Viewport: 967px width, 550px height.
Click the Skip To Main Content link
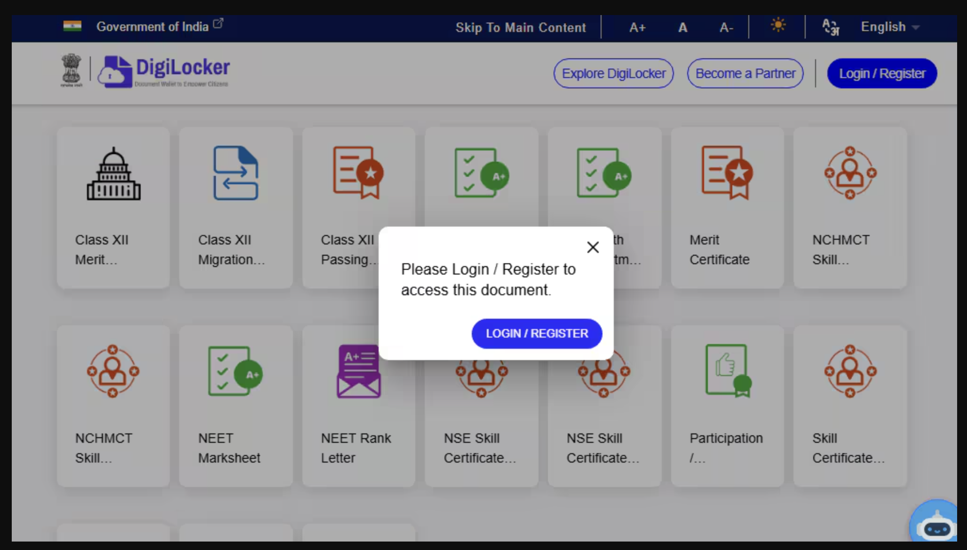(520, 27)
